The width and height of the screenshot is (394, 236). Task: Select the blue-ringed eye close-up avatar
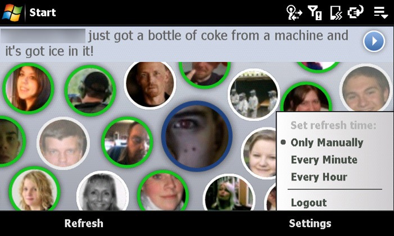(197, 136)
